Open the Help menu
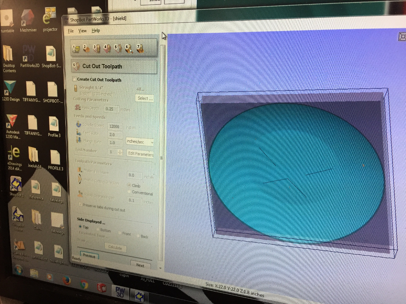 click(x=96, y=30)
